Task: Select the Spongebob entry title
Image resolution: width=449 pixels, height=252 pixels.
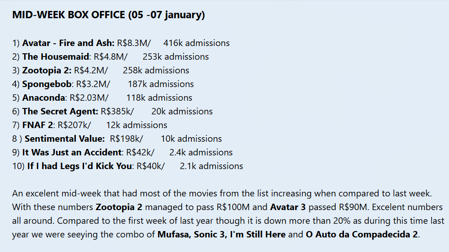Action: 47,84
